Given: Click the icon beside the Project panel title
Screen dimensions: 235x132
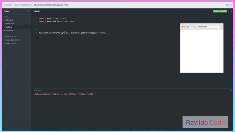Looking at the screenshot, I should [x=28, y=11].
